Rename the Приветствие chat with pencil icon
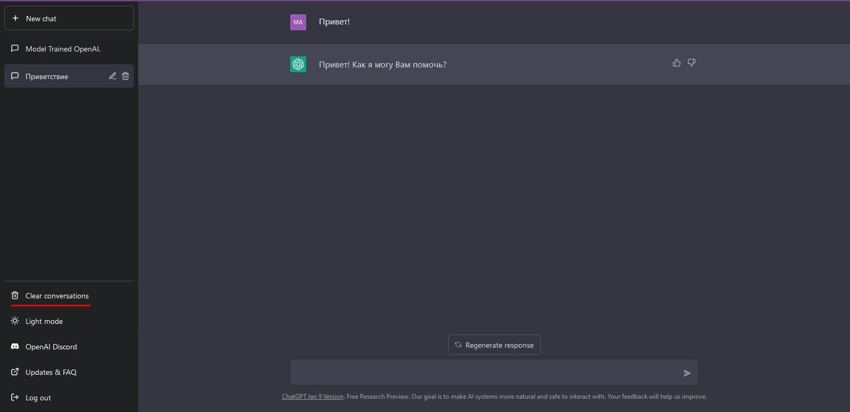The width and height of the screenshot is (850, 412). pyautogui.click(x=113, y=76)
